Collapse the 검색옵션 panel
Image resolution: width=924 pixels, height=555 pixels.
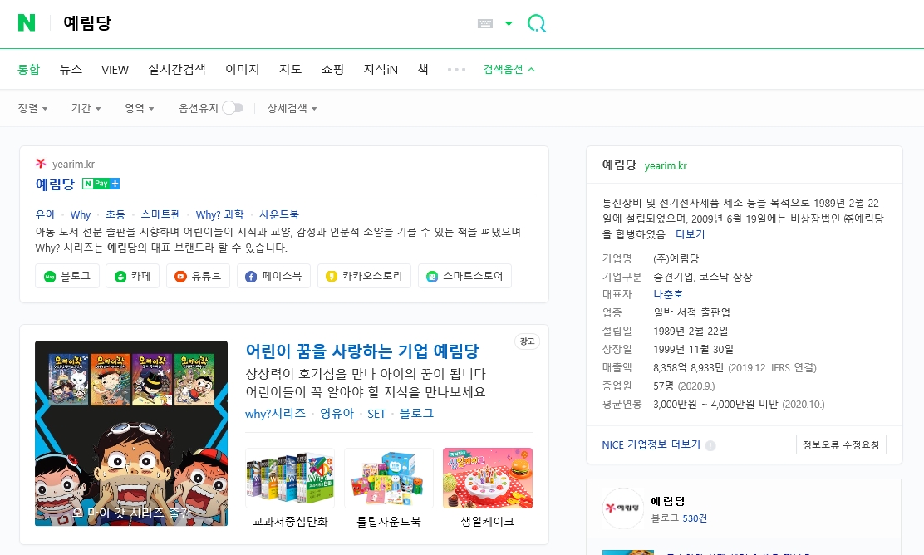click(509, 69)
